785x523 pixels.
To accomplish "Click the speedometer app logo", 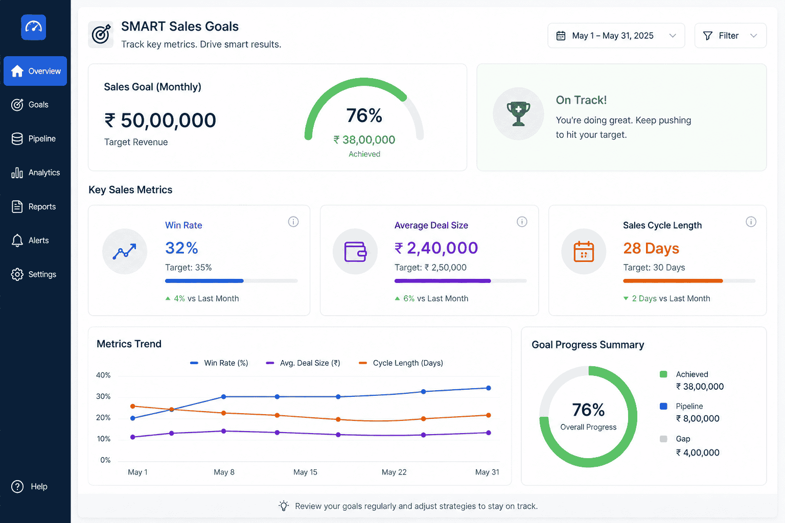I will point(33,27).
